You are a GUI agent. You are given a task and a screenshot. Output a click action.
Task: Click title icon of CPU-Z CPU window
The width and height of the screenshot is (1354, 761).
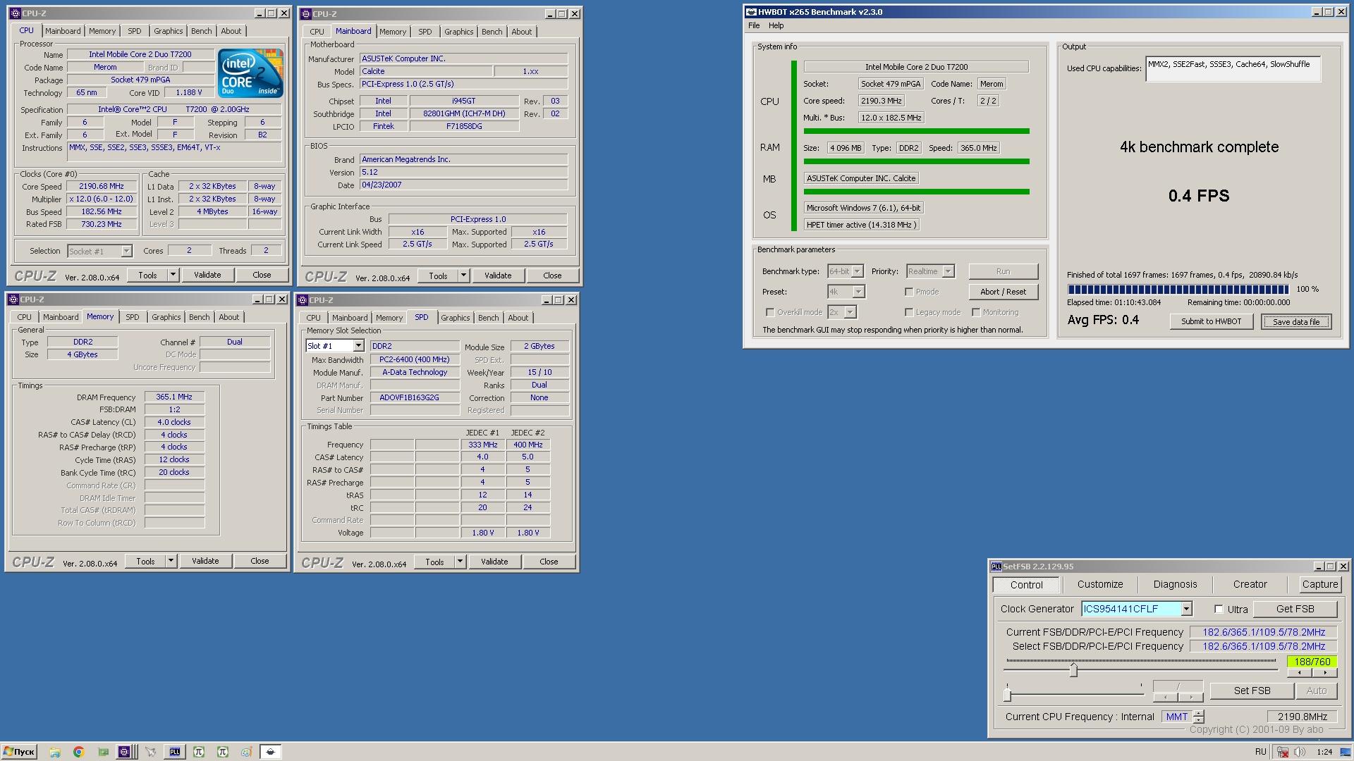point(16,13)
